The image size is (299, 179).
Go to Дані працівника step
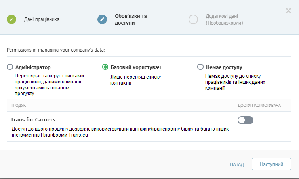coord(42,19)
